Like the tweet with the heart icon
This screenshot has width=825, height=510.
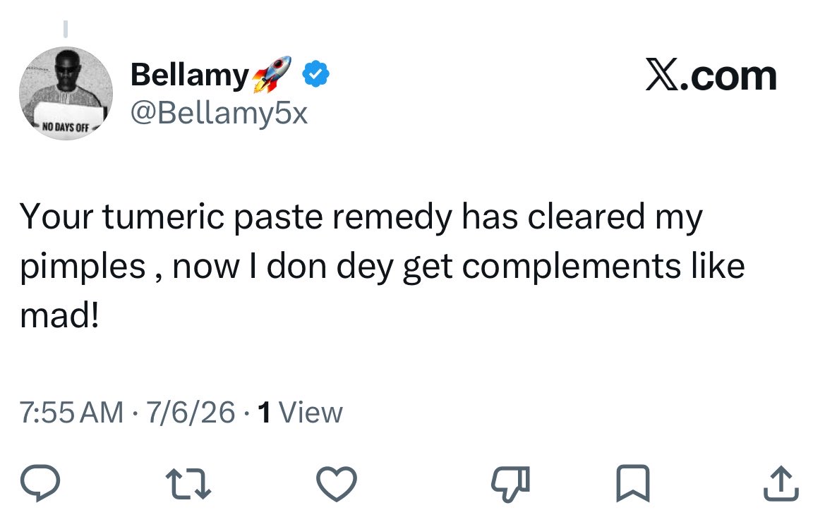(337, 484)
